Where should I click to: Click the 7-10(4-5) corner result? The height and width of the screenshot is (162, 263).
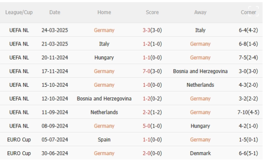[248, 112]
